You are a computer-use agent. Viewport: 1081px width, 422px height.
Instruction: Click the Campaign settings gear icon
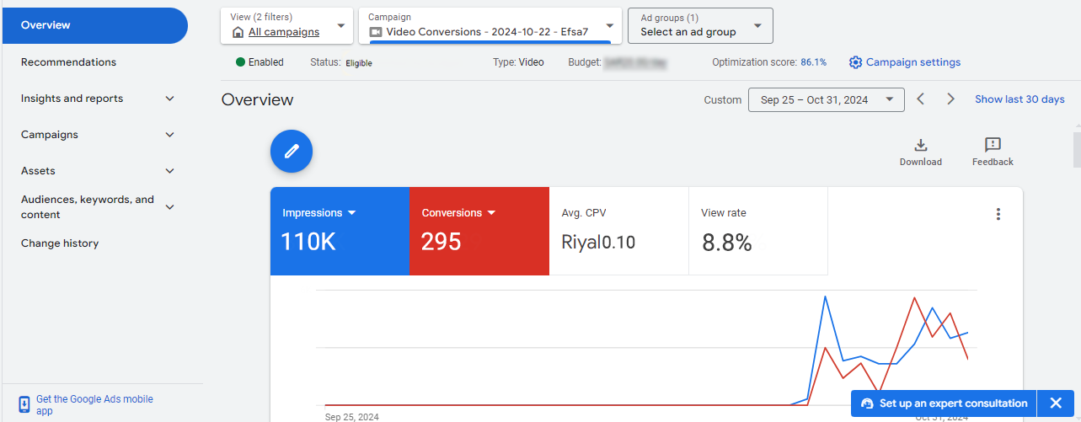(856, 62)
